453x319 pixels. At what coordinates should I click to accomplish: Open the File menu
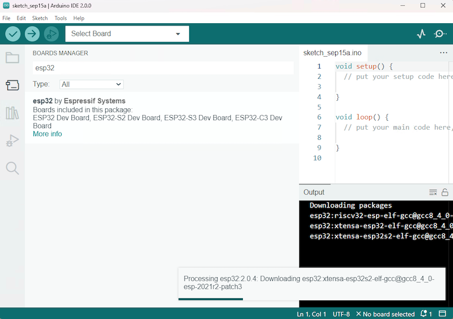pos(6,18)
